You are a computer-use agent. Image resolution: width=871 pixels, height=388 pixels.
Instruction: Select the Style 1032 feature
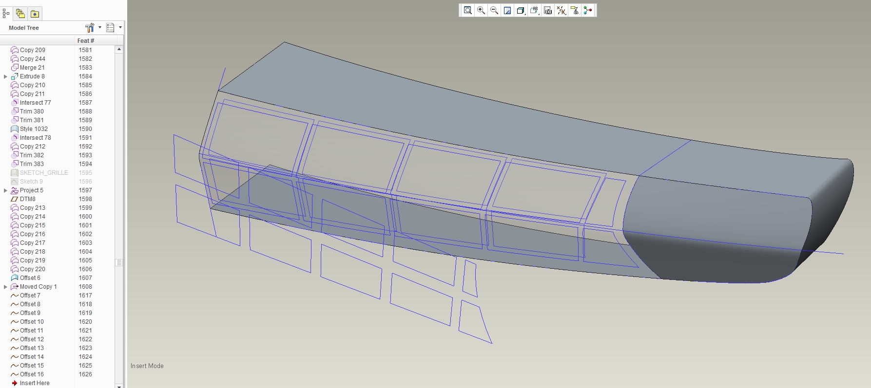point(34,129)
